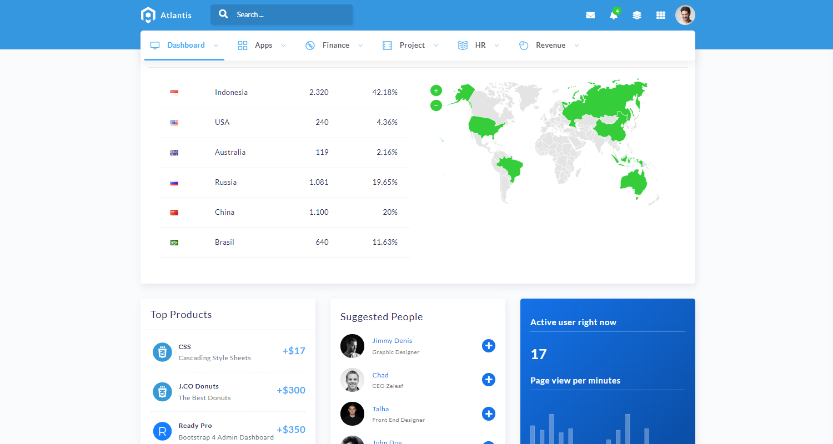Expand the Dashboard menu chevron

[x=216, y=46]
